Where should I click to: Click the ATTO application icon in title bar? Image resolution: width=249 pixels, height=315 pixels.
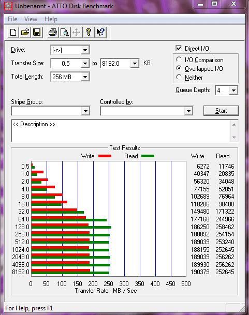8,6
